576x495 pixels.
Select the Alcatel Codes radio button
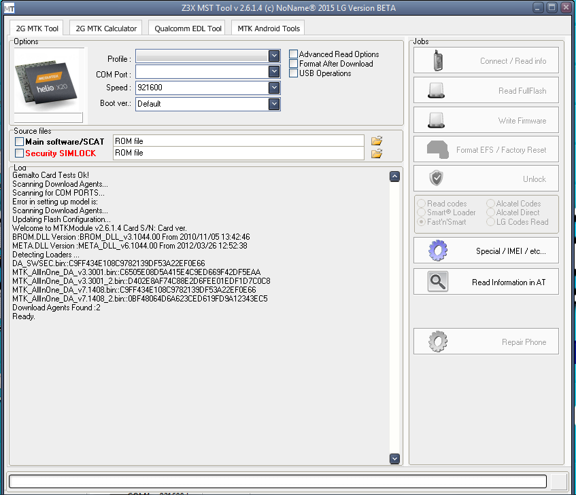490,204
